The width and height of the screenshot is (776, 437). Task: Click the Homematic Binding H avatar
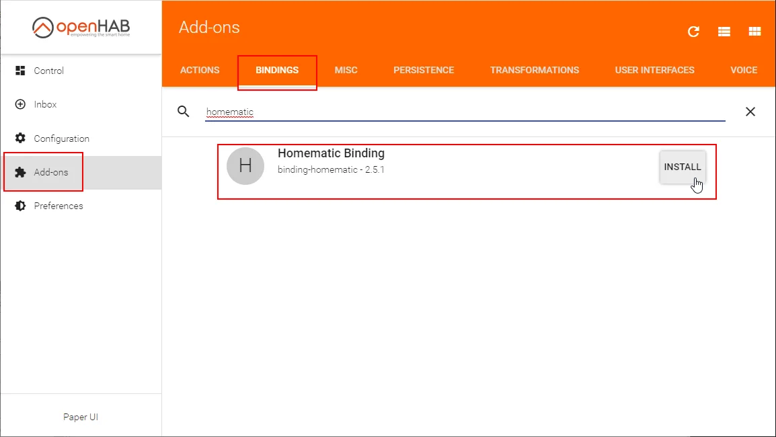(245, 166)
